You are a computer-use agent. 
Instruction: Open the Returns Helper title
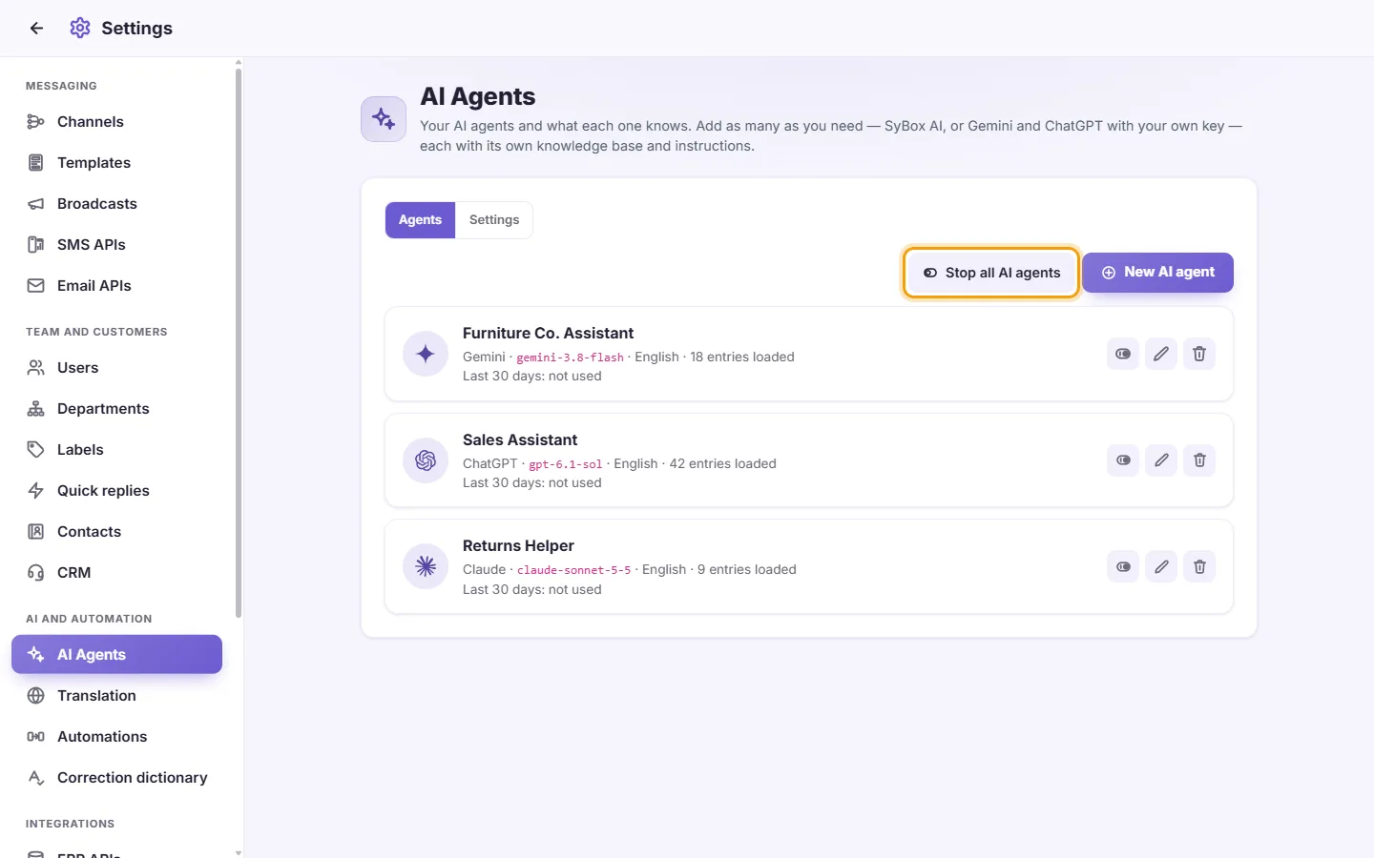point(518,546)
